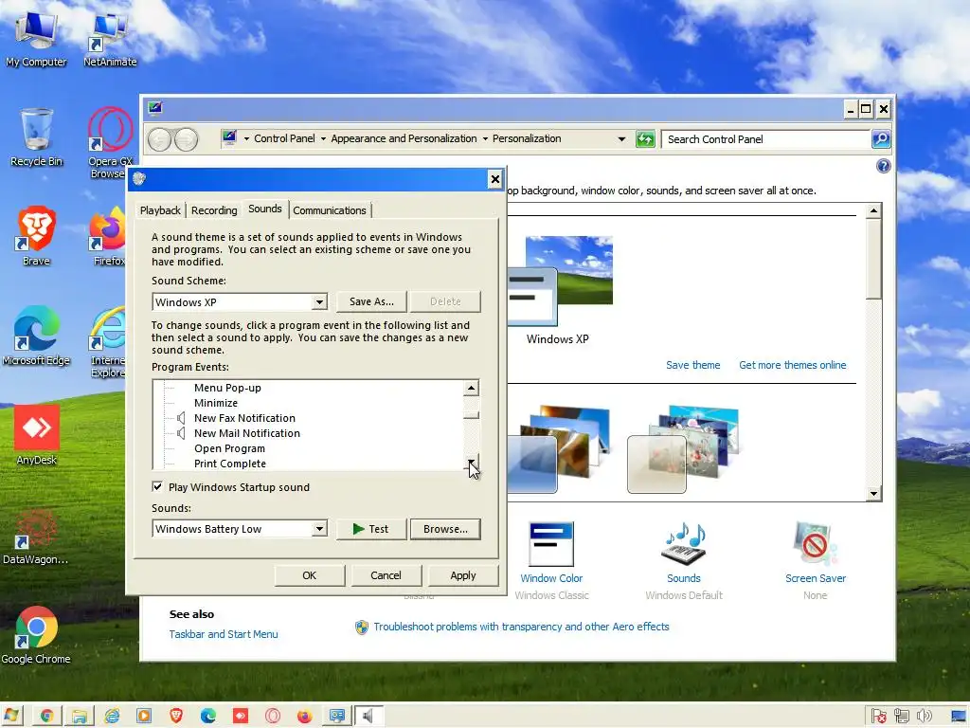Launch AnyDesk from the desktop
This screenshot has width=970, height=728.
click(36, 436)
